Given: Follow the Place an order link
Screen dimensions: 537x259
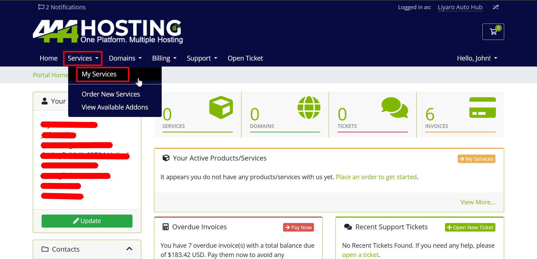Looking at the screenshot, I should (376, 177).
